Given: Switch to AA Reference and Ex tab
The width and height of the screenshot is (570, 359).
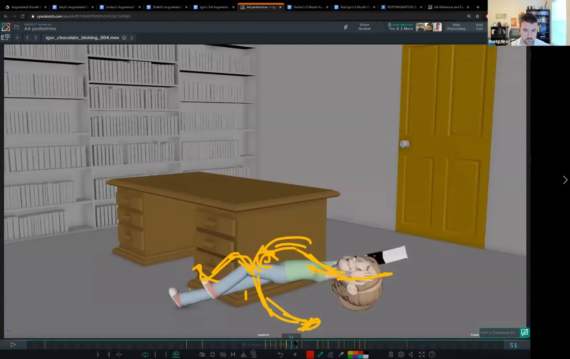Looking at the screenshot, I should (449, 7).
